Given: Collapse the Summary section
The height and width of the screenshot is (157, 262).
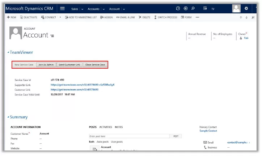Looking at the screenshot, I should click(8, 117).
